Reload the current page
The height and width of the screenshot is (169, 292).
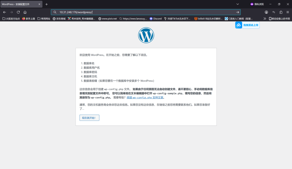click(18, 12)
